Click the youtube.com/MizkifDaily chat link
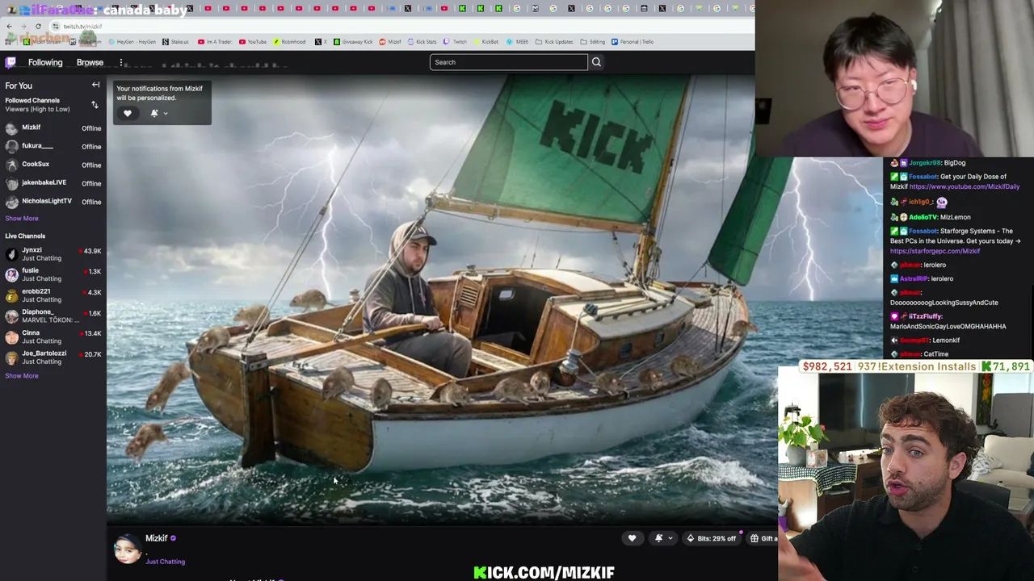The width and height of the screenshot is (1034, 581). [x=965, y=186]
